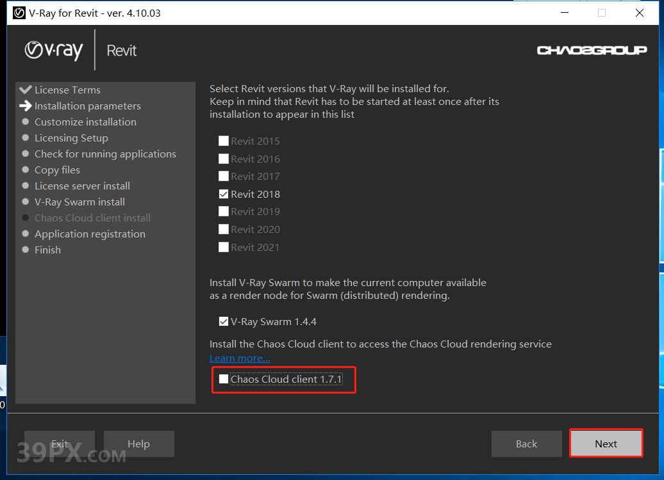Click the V-Ray logo in header
Image resolution: width=664 pixels, height=480 pixels.
54,51
